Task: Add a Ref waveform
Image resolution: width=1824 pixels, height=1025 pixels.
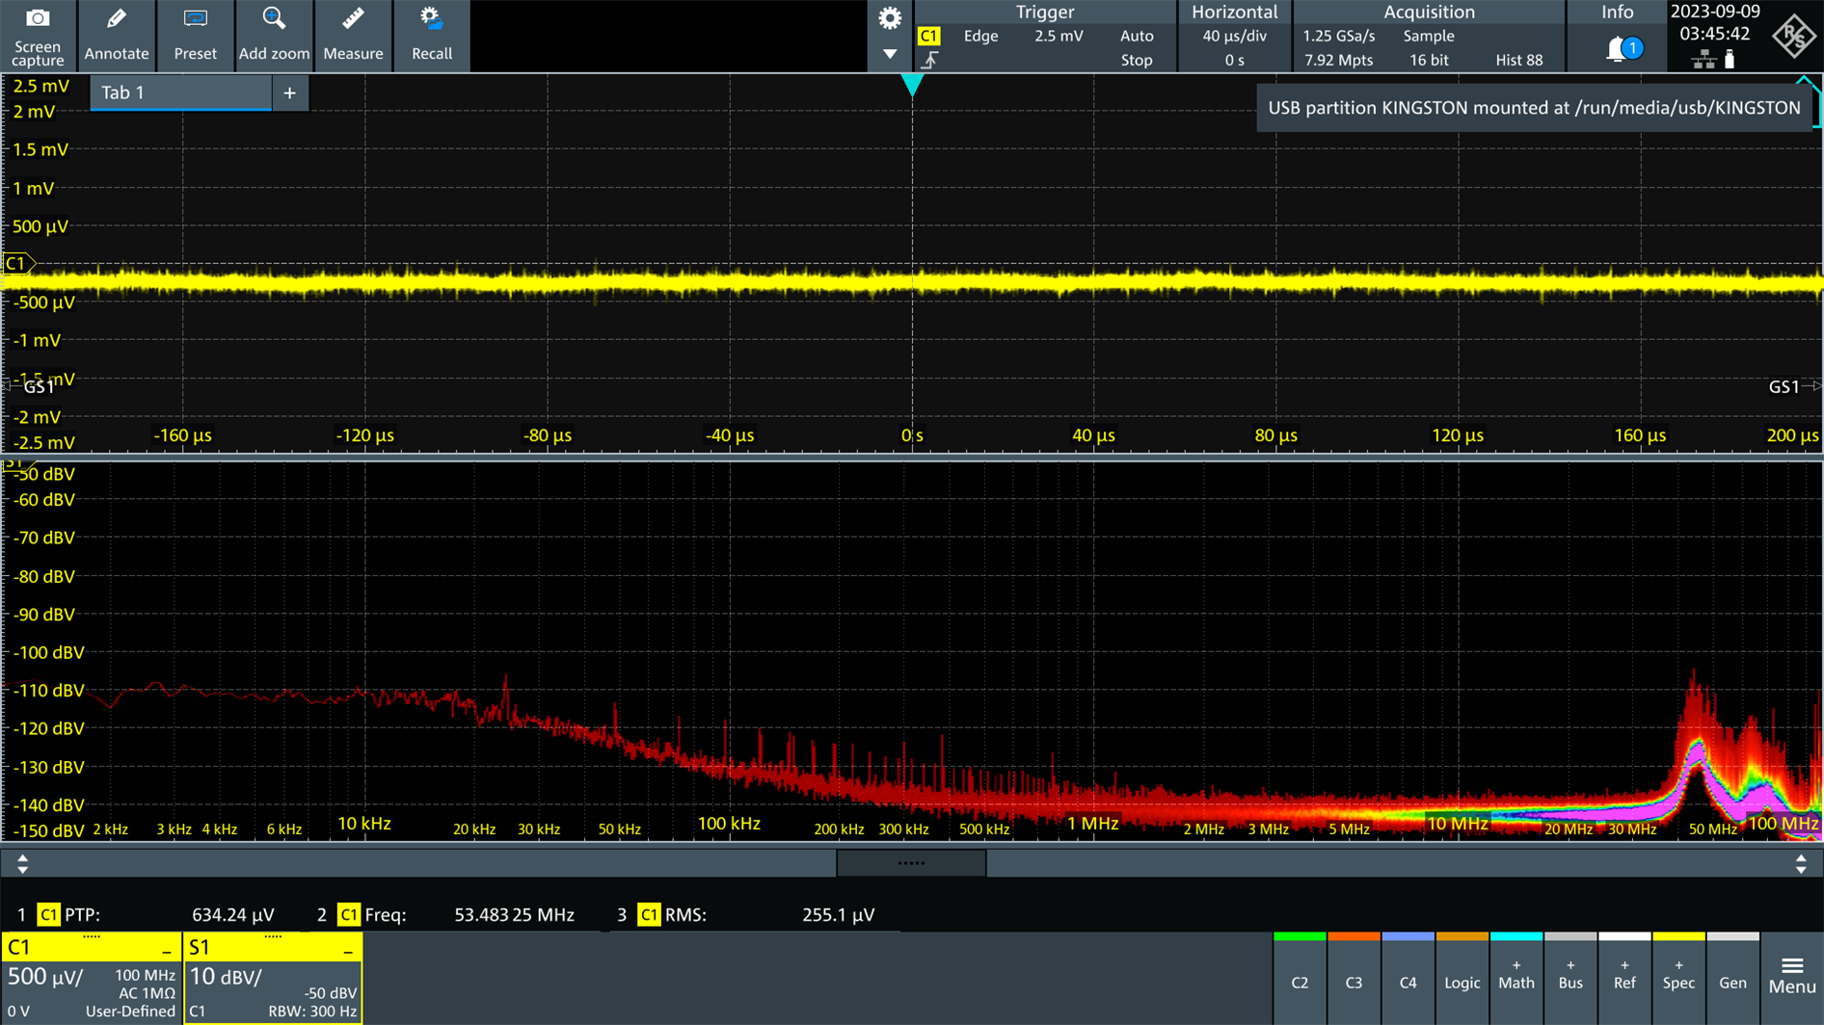Action: [x=1624, y=980]
